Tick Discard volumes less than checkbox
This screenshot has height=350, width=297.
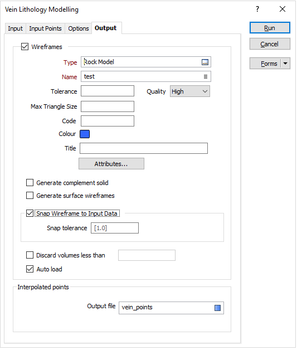[x=30, y=255]
